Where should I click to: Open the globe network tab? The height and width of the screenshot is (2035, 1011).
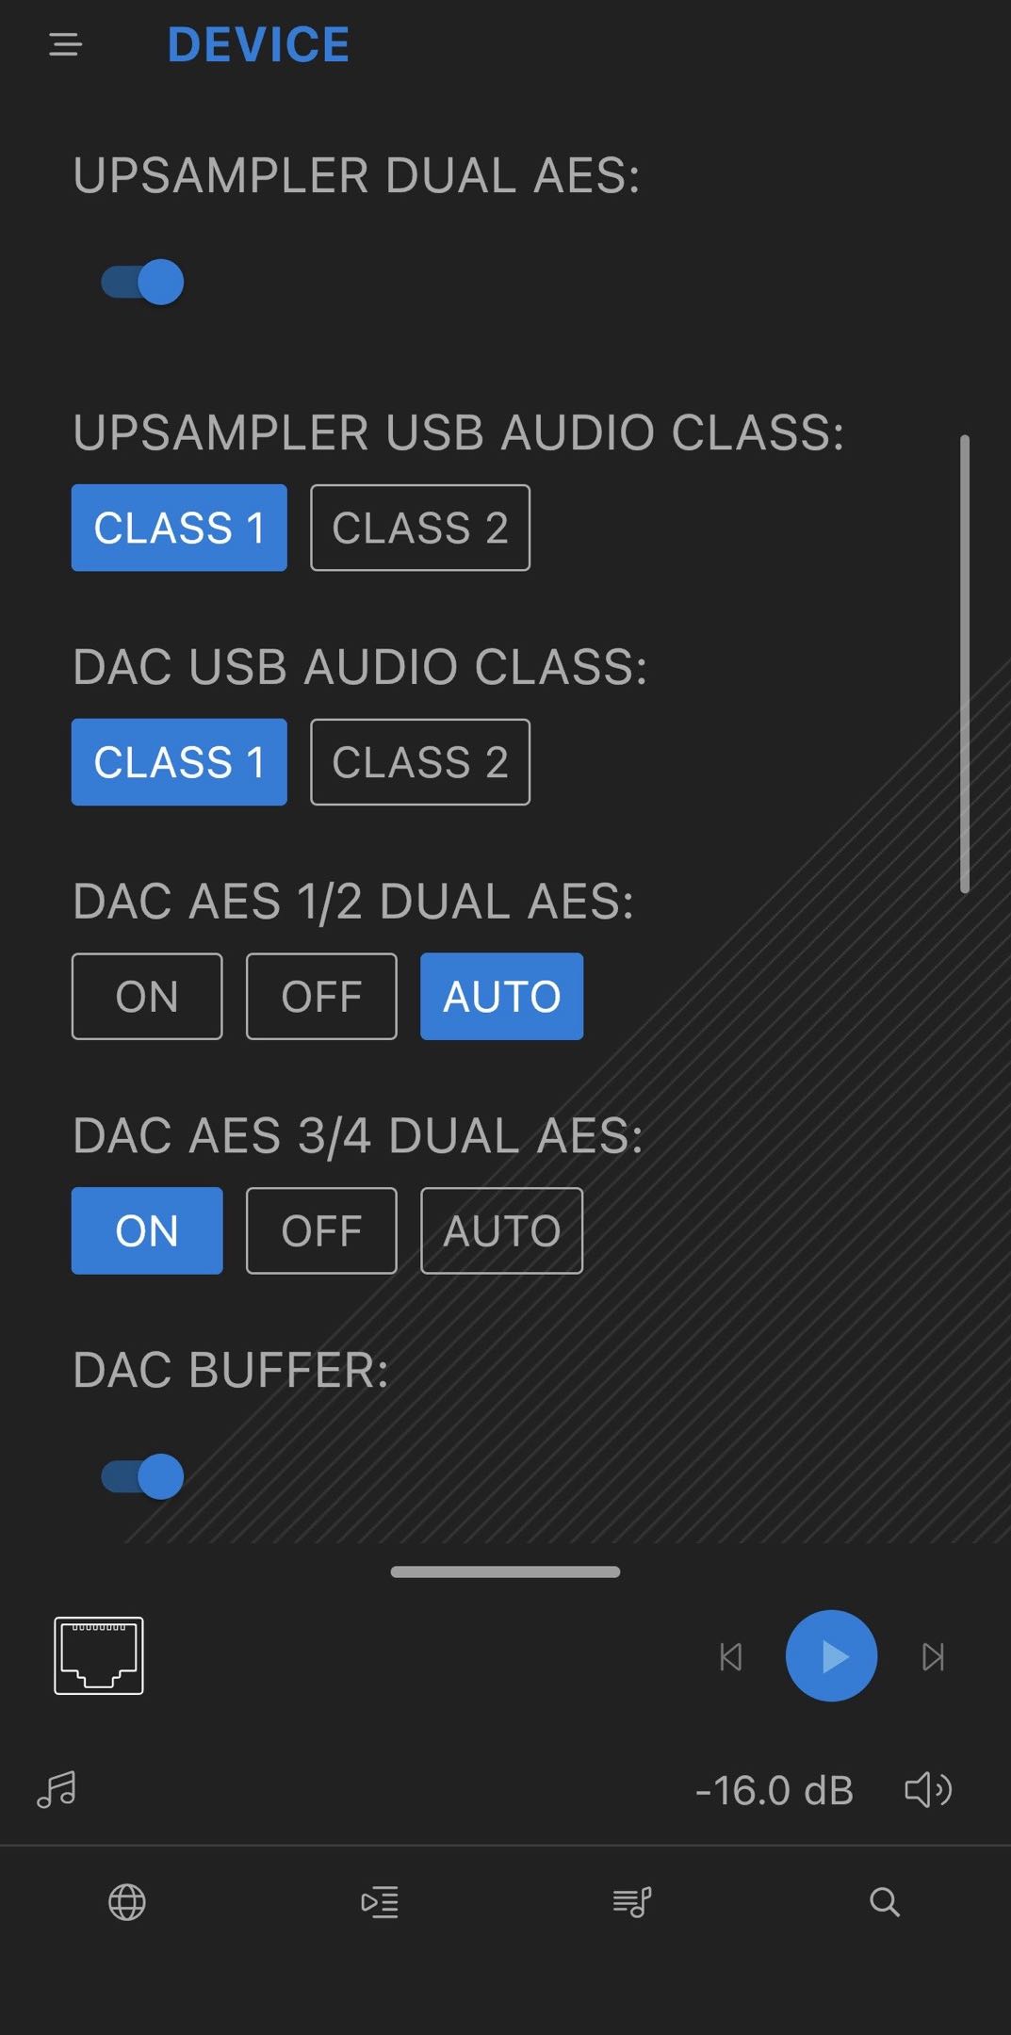tap(127, 1902)
